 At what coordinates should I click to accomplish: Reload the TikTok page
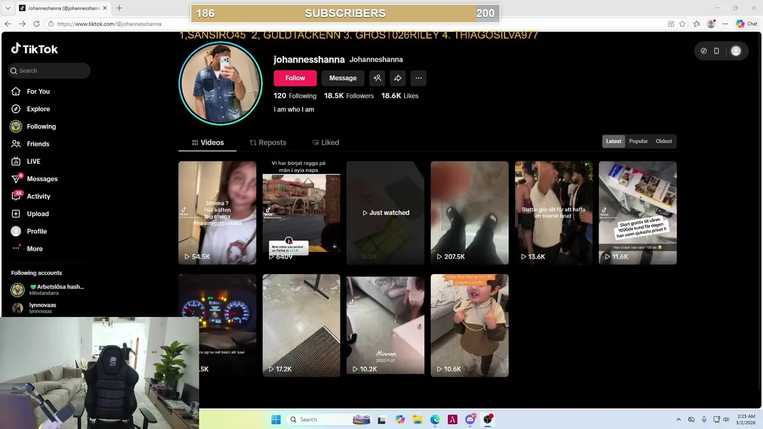[x=36, y=24]
